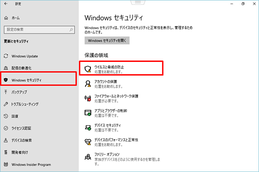Viewport: 259px width, 172px height.
Task: Click the 回復 history clock icon
Action: [6, 116]
